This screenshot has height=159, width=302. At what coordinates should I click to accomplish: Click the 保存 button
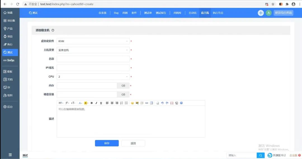(x=107, y=143)
